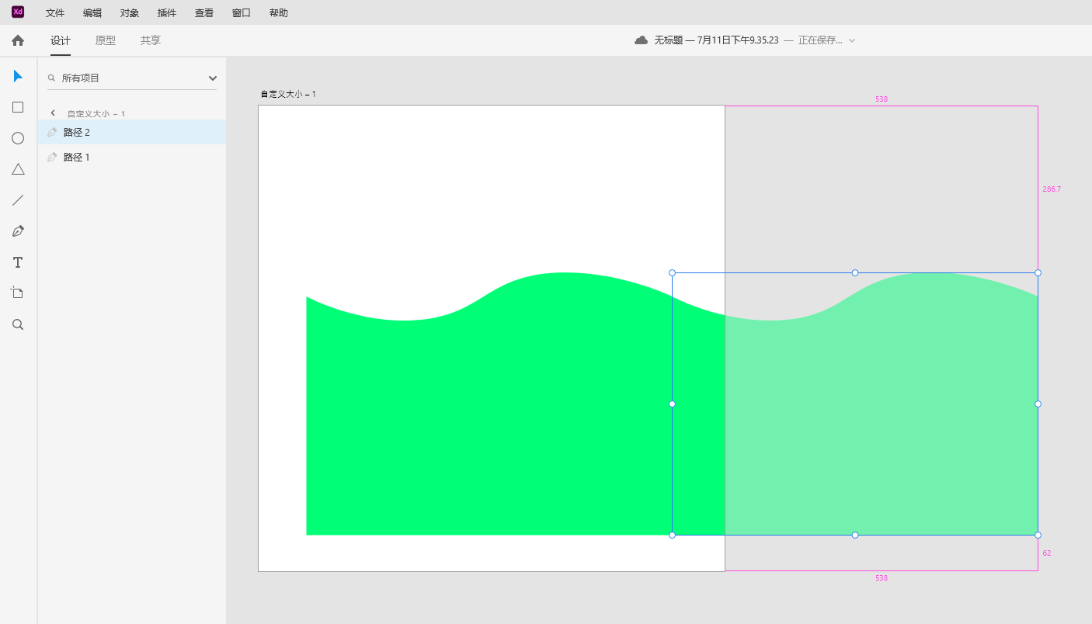Switch to the 原型 tab
The height and width of the screenshot is (624, 1092).
[x=106, y=40]
